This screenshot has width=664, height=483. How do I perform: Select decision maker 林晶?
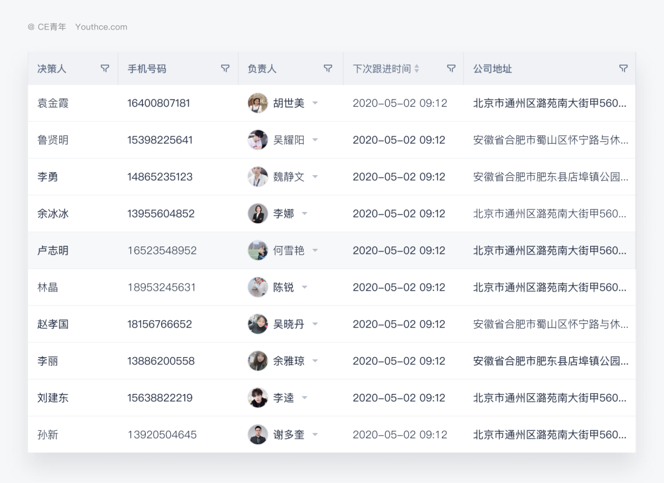[47, 287]
